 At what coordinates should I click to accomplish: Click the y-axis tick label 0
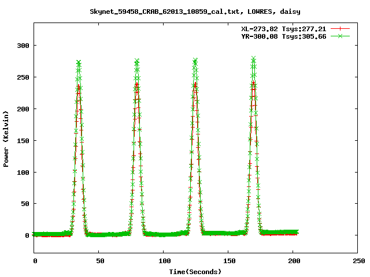point(27,235)
